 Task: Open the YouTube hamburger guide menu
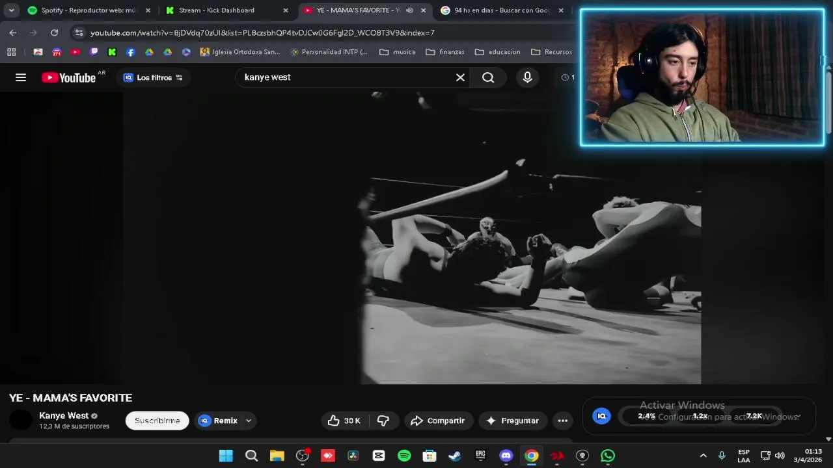pyautogui.click(x=21, y=77)
